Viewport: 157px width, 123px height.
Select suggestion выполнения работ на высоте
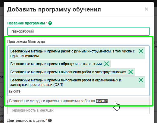pos(78,101)
